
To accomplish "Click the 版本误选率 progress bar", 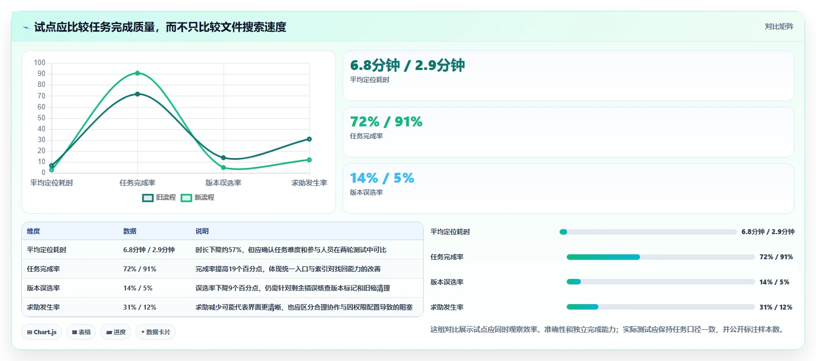I will point(661,282).
